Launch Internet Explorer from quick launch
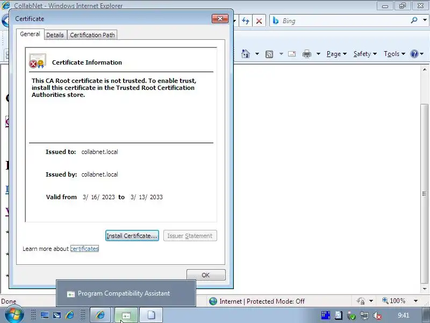This screenshot has height=323, width=430. point(70,315)
